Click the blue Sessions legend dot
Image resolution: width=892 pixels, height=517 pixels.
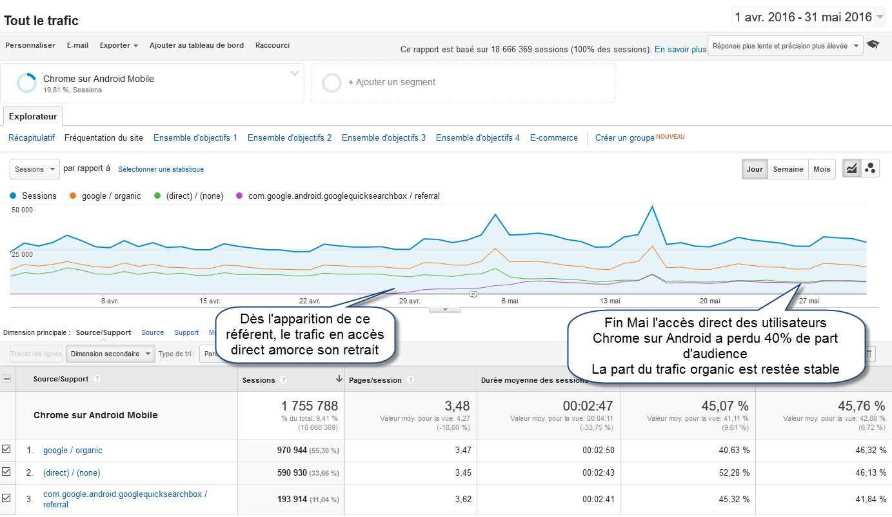coord(14,196)
